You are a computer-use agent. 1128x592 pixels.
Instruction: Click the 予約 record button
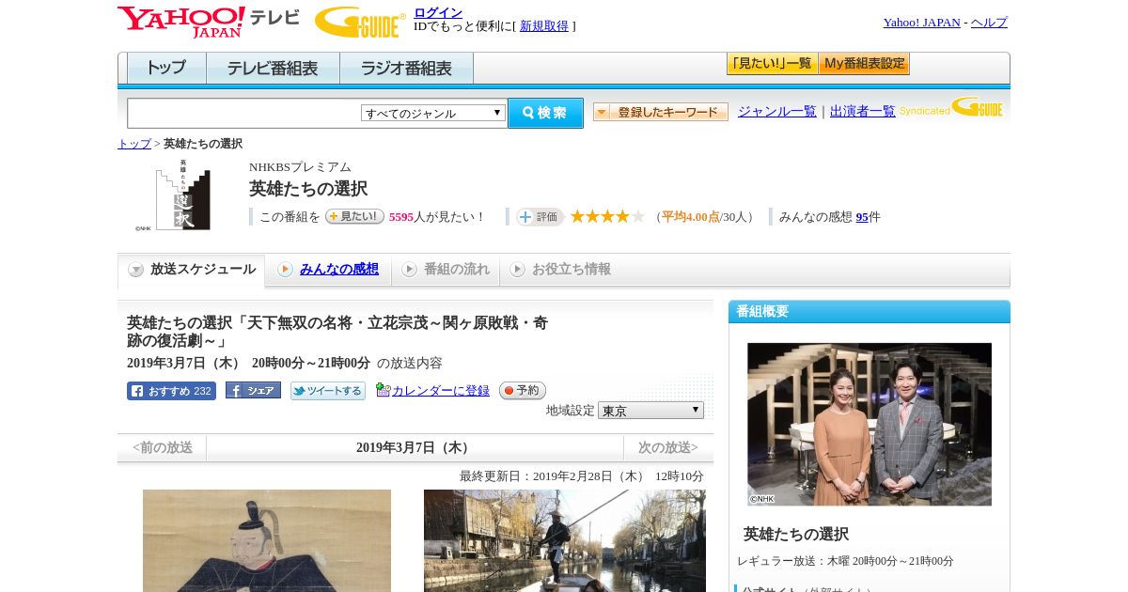(x=522, y=390)
